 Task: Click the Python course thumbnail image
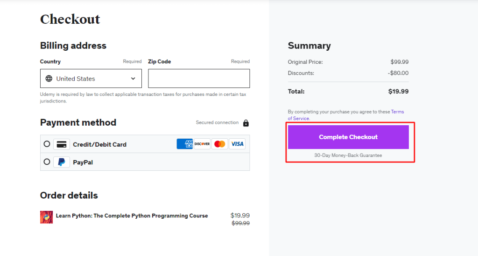click(47, 217)
